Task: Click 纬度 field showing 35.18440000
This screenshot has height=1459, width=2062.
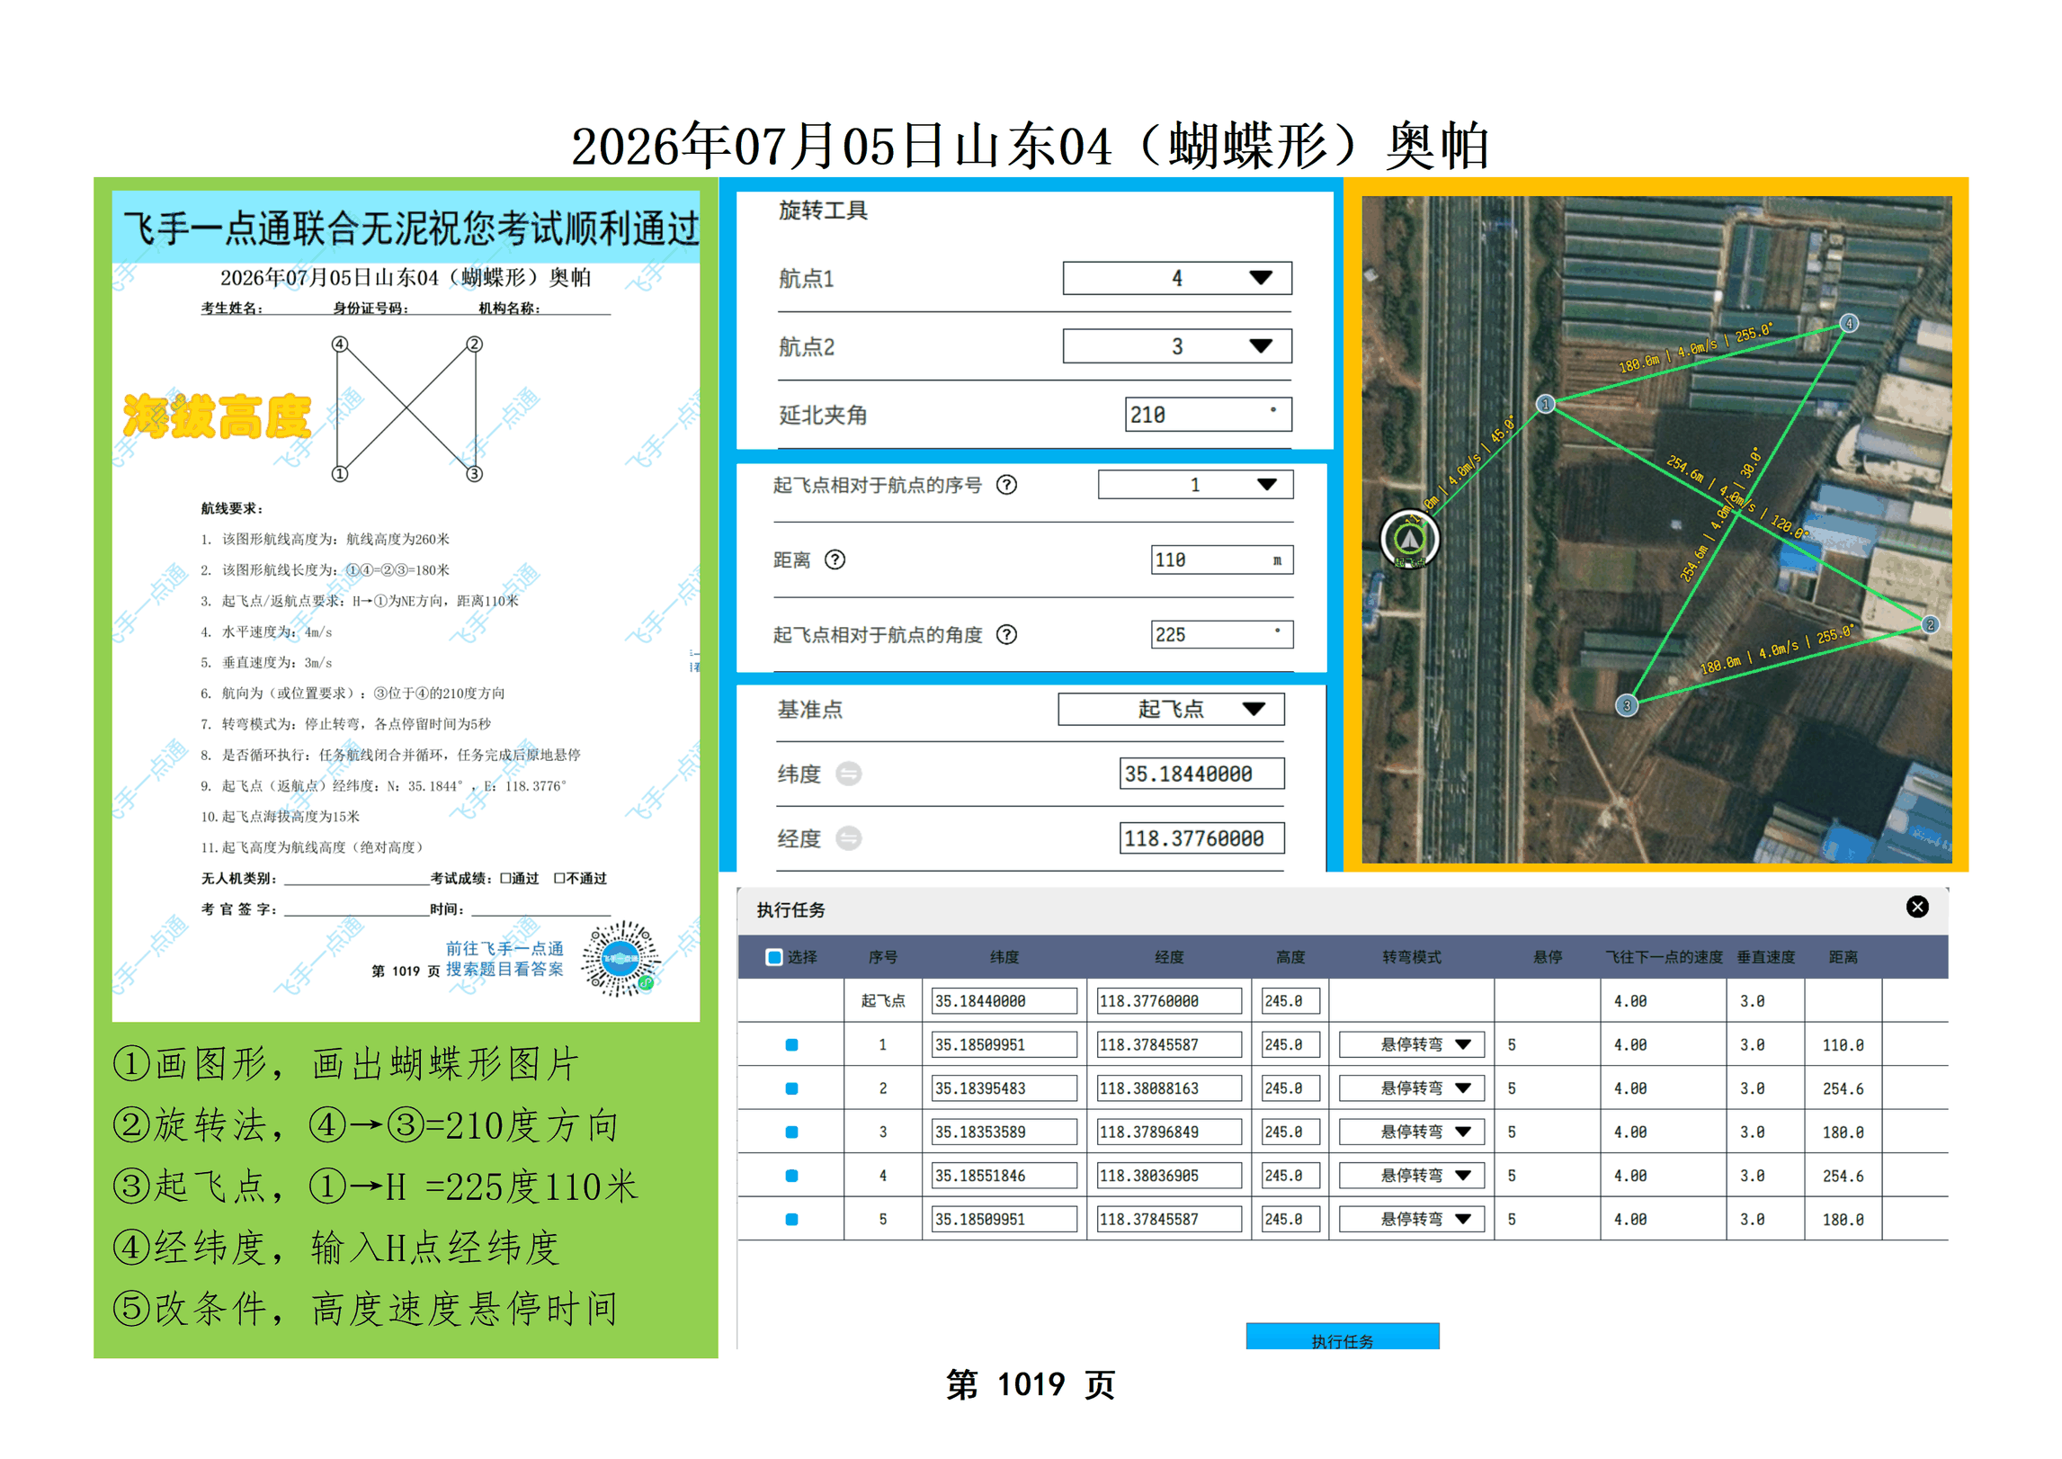Action: coord(1201,774)
